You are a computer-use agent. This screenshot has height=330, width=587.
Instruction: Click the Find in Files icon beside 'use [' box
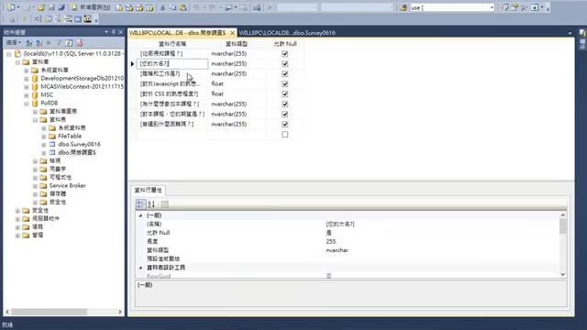pos(404,7)
